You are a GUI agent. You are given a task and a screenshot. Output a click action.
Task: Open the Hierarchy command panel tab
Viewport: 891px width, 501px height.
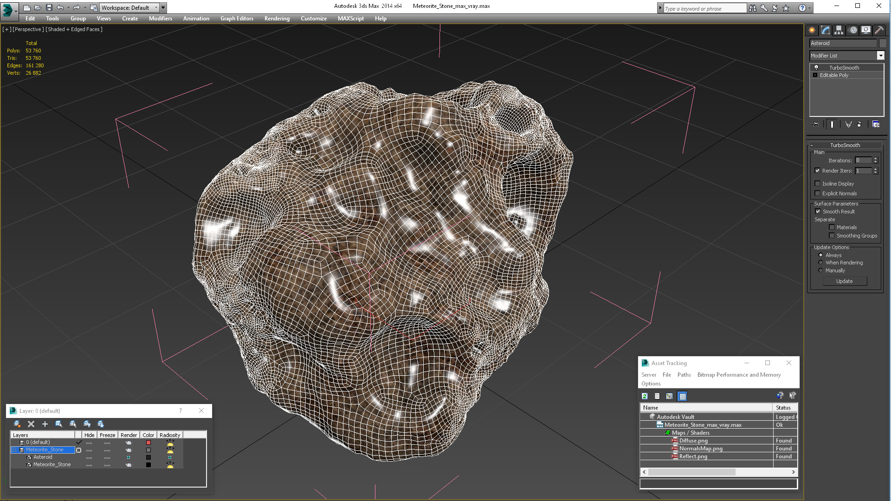click(x=839, y=30)
